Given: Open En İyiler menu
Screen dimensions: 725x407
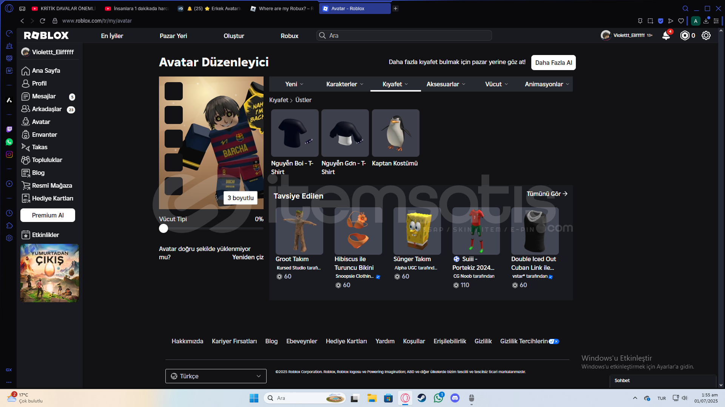Looking at the screenshot, I should pos(112,36).
